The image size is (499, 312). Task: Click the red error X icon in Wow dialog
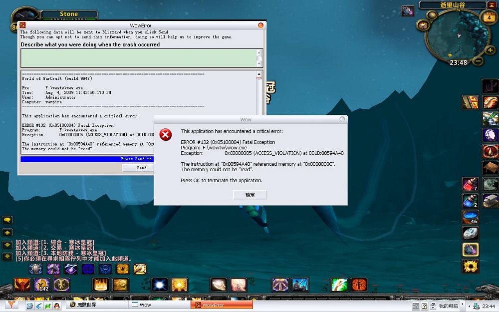[166, 135]
